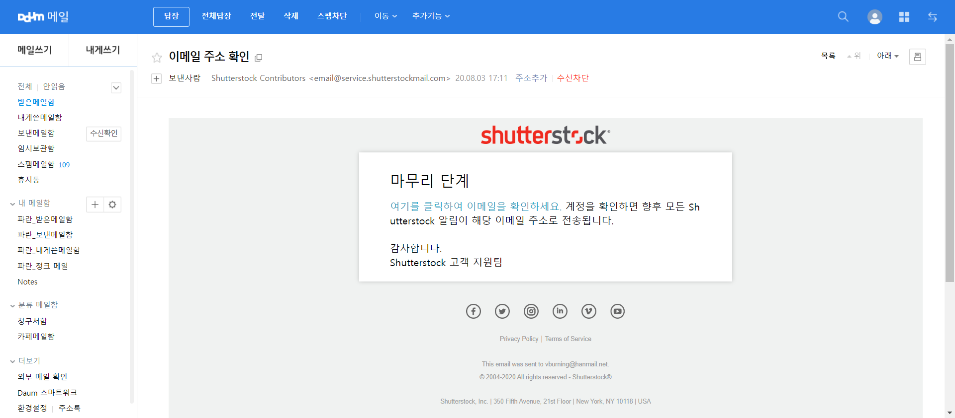Click 주소추가 add address link
This screenshot has height=418, width=955.
531,78
